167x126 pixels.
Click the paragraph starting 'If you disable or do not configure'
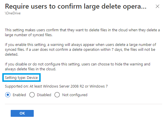(78, 67)
